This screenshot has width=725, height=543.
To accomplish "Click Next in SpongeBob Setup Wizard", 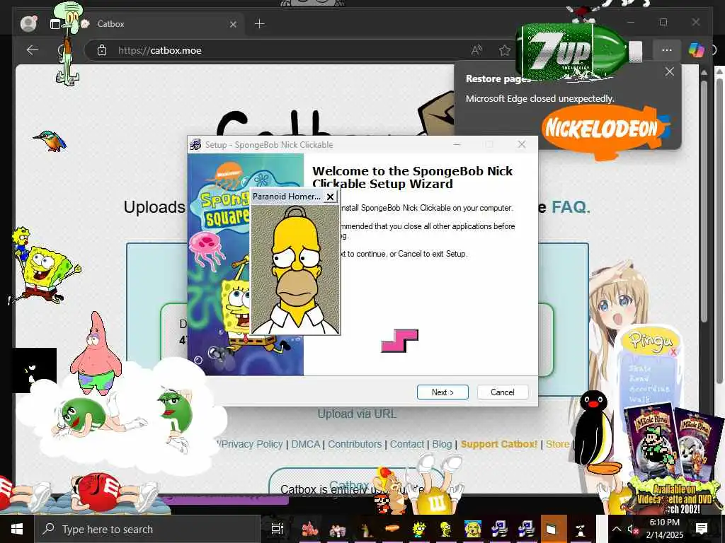I will [x=443, y=392].
